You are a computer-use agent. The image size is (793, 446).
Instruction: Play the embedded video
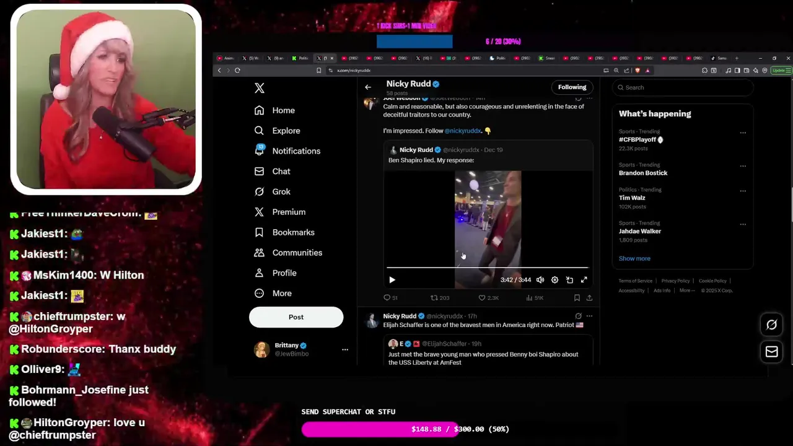pos(392,280)
